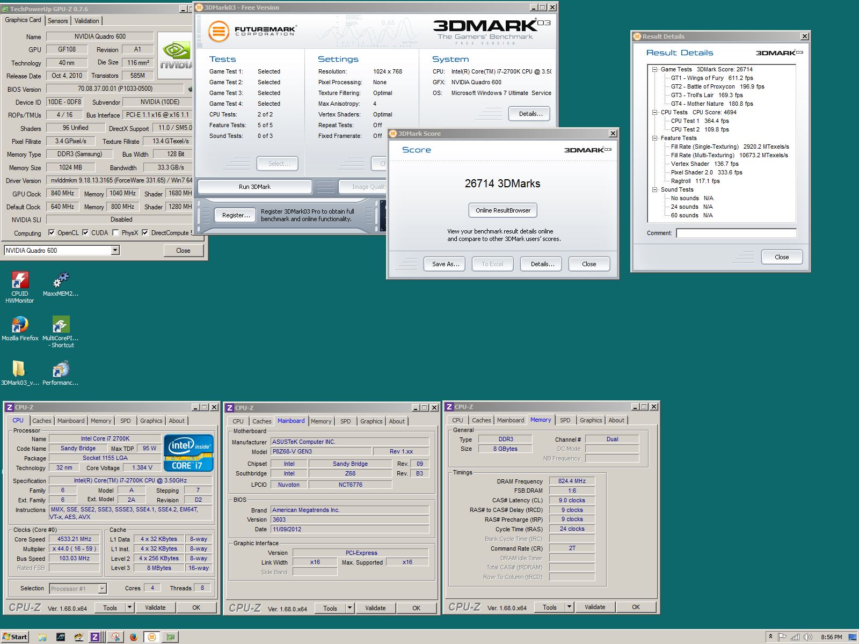Click the Register... button in 3DMark03
The height and width of the screenshot is (644, 859).
pos(236,215)
